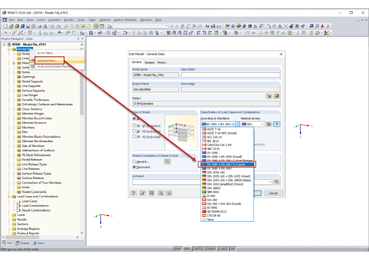
Task: Click the model Description input field
Action: [231, 75]
